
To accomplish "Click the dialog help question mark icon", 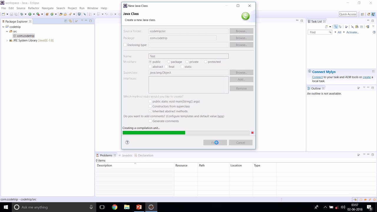I will coord(127,142).
